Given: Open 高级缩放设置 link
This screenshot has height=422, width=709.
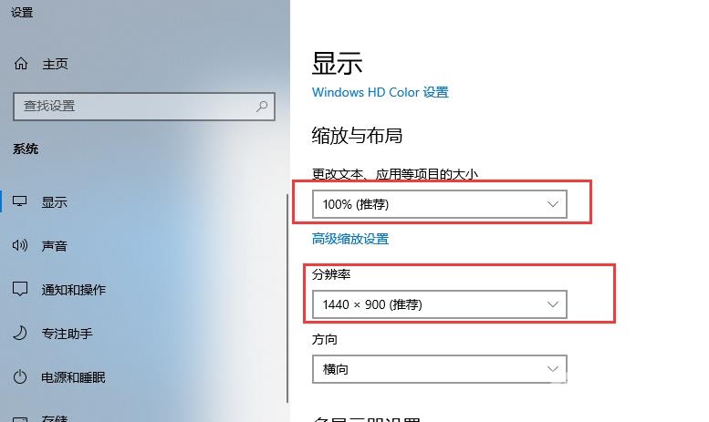Looking at the screenshot, I should pyautogui.click(x=350, y=239).
